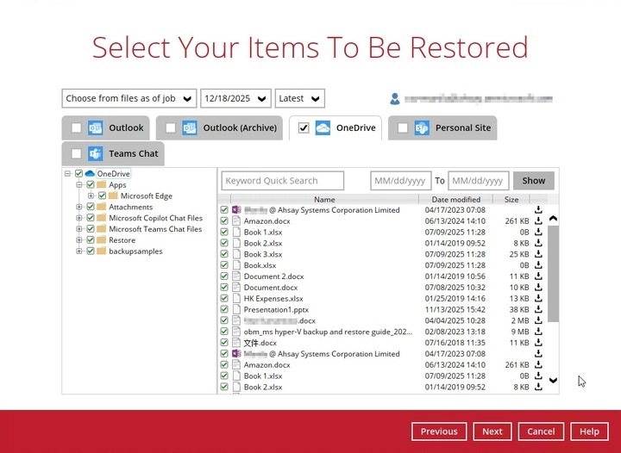Click the scroll up arrow of the file list
This screenshot has width=621, height=453.
pos(553,218)
